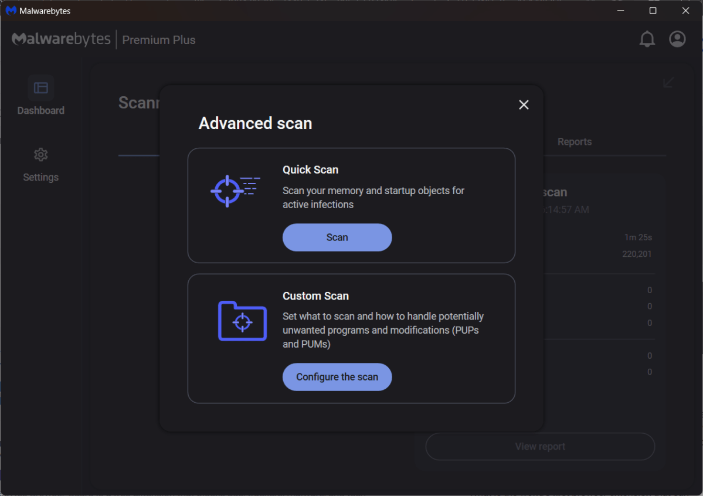Click the Malwarebytes logo in the header
Image resolution: width=703 pixels, height=496 pixels.
click(x=61, y=39)
